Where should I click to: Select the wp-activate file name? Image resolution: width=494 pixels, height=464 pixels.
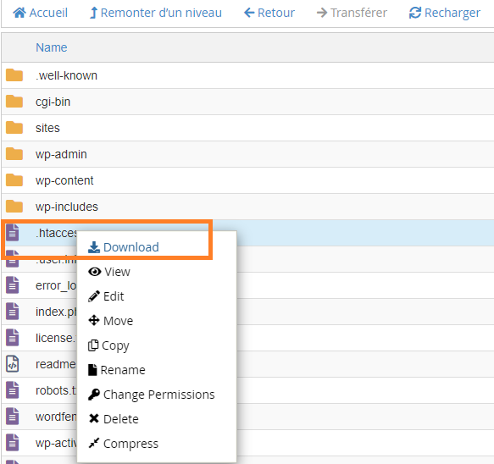point(56,443)
